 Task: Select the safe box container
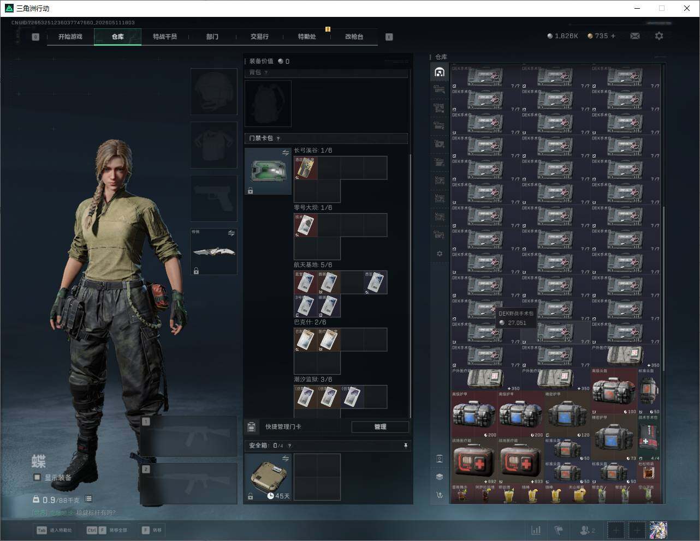coord(268,477)
